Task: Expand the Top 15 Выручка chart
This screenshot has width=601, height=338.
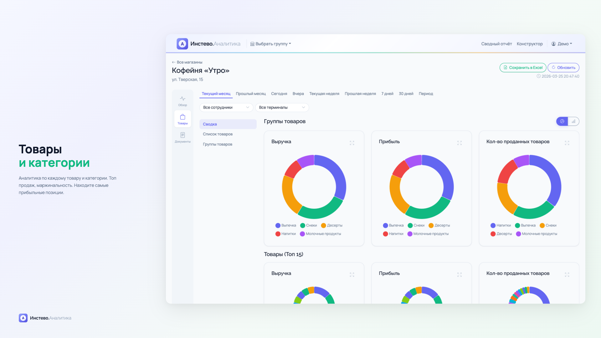Action: [352, 275]
